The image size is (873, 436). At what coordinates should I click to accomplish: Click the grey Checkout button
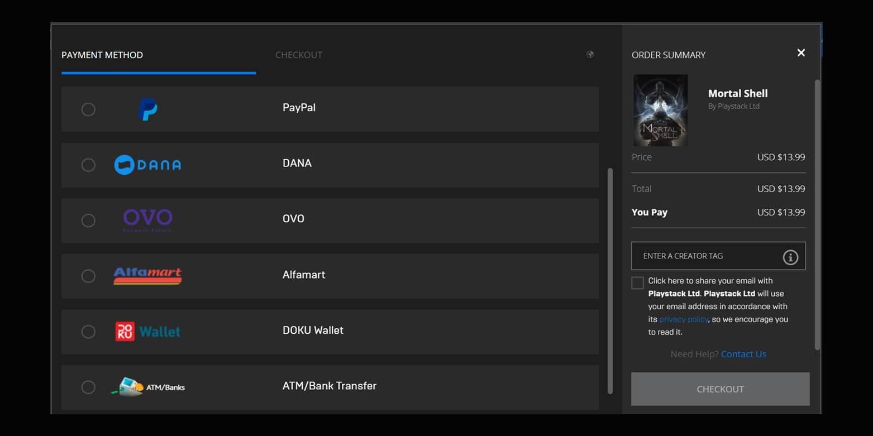(x=720, y=389)
